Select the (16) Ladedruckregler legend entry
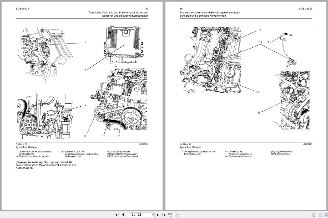328x218 pixels. pos(281,154)
